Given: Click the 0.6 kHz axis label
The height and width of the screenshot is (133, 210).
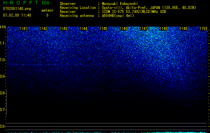Looking at the screenshot, I should (3, 126).
